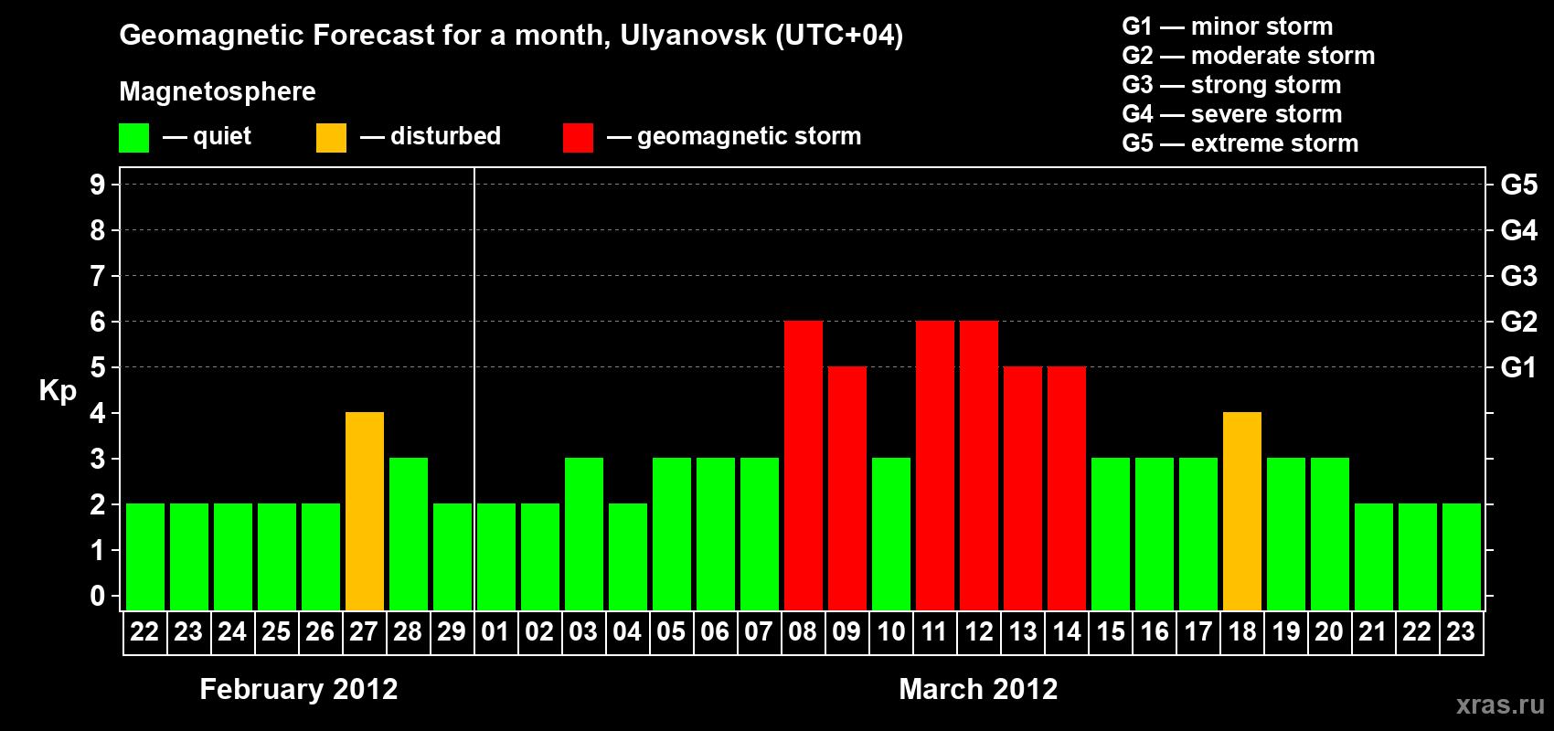Screen dimensions: 1554x731
Task: Click the 'disturbed' legend label
Action: [x=445, y=136]
